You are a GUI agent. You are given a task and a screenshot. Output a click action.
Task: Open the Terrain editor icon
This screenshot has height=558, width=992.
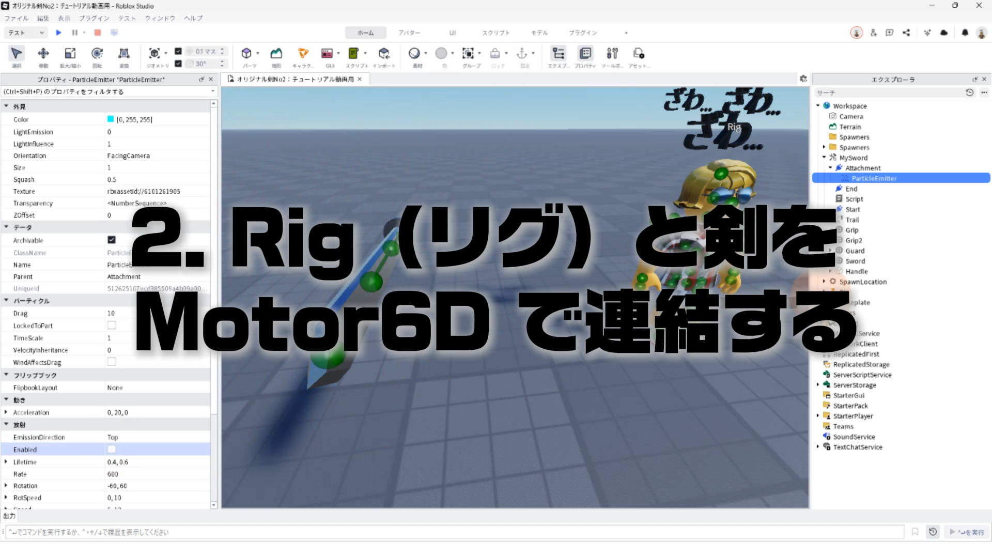pos(276,54)
